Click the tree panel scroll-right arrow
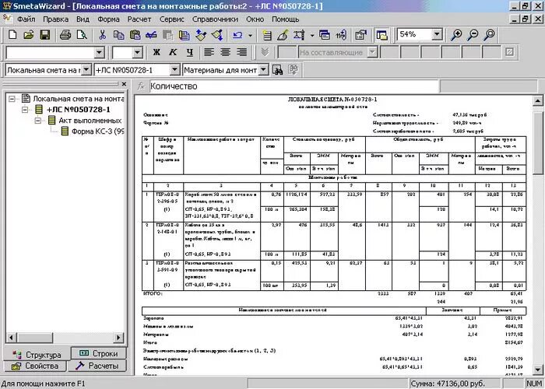 tap(118, 337)
